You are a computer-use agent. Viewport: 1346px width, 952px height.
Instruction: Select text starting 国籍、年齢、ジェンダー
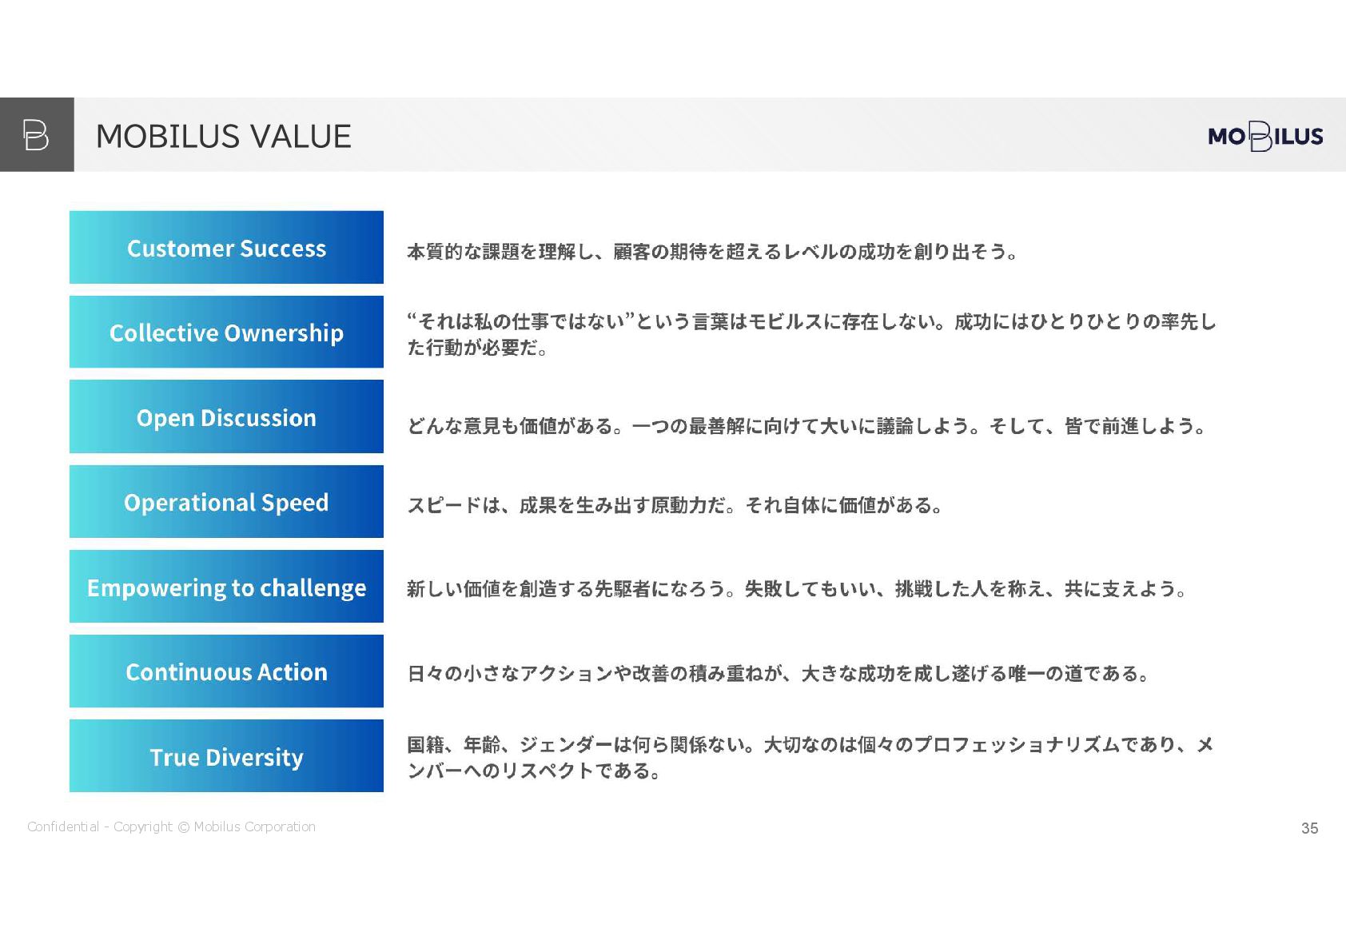point(810,757)
